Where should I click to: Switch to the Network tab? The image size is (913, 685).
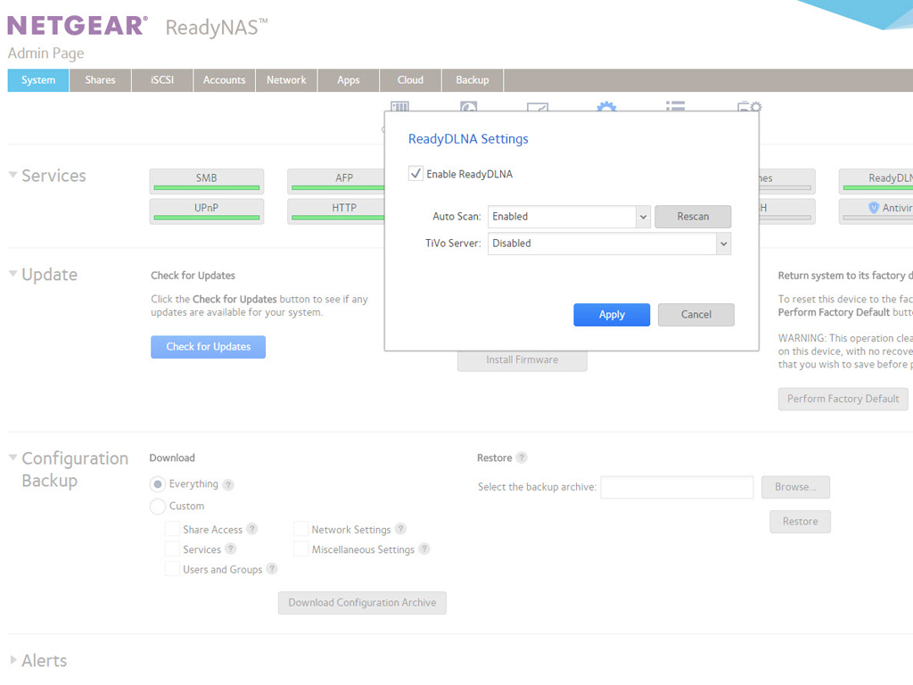(x=286, y=80)
